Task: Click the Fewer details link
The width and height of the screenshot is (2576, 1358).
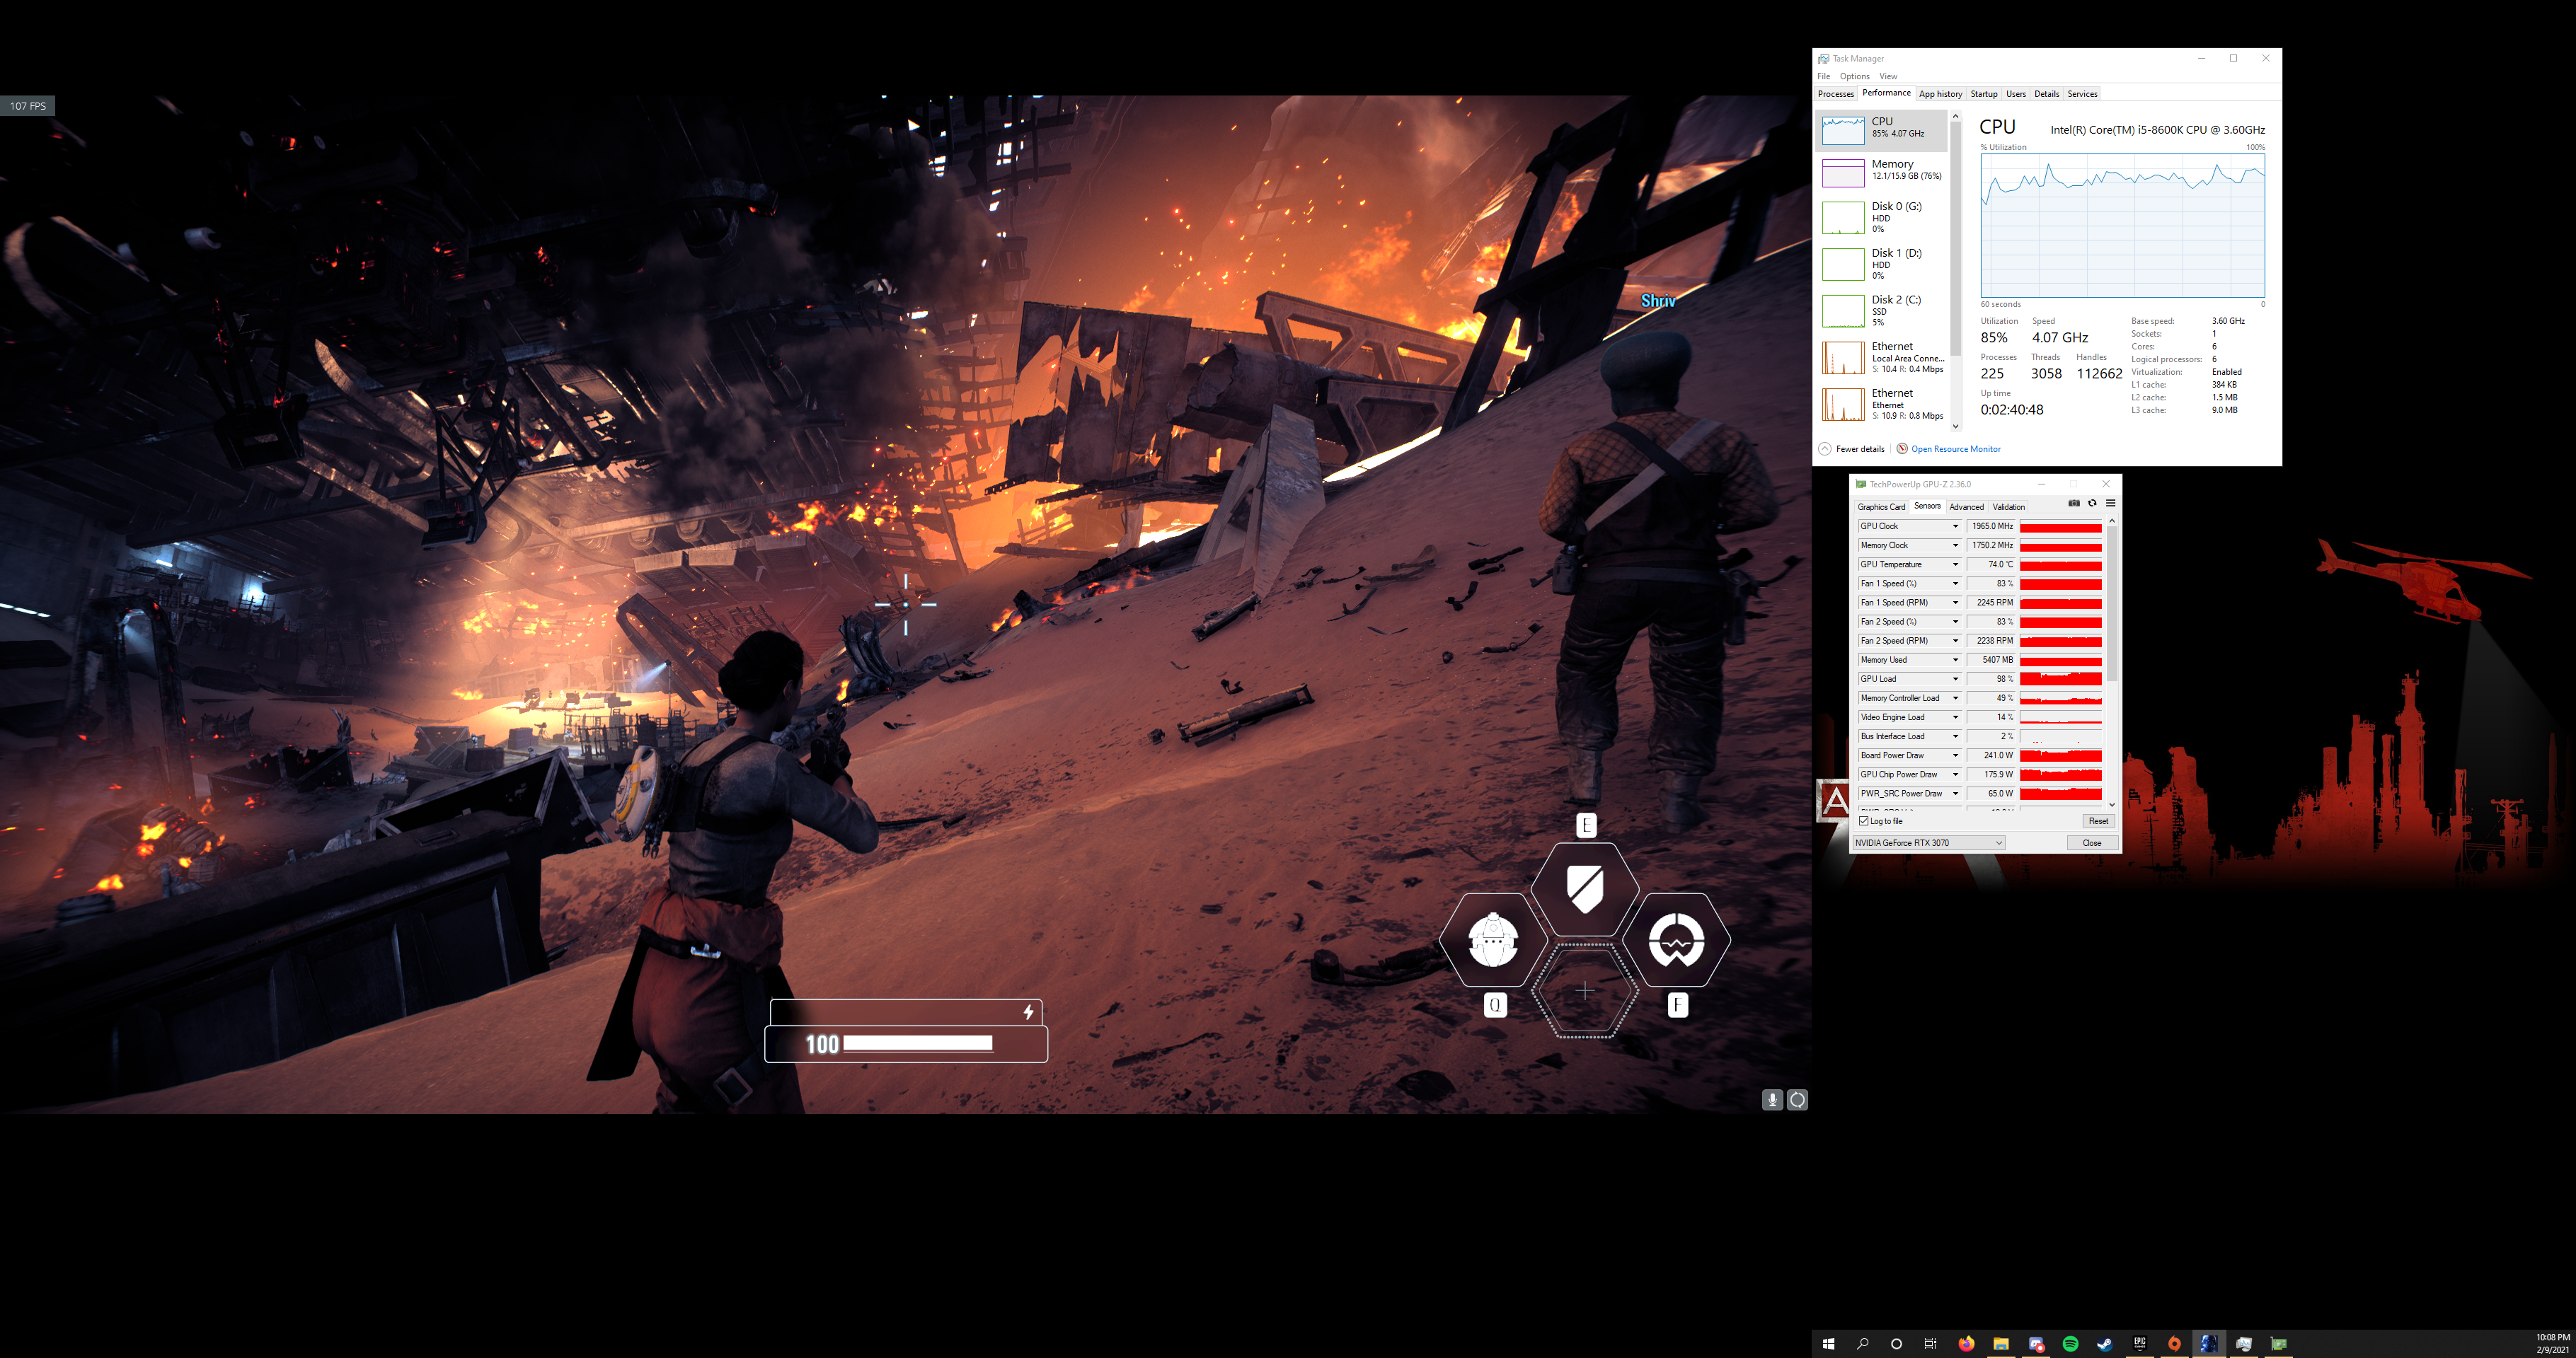Action: pos(1860,450)
